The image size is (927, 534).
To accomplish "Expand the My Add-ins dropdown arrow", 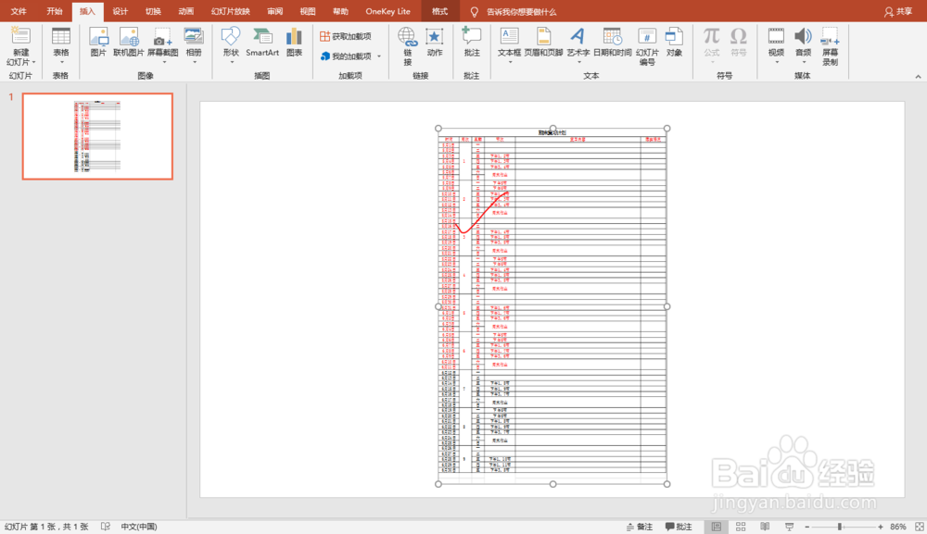I will pyautogui.click(x=379, y=56).
